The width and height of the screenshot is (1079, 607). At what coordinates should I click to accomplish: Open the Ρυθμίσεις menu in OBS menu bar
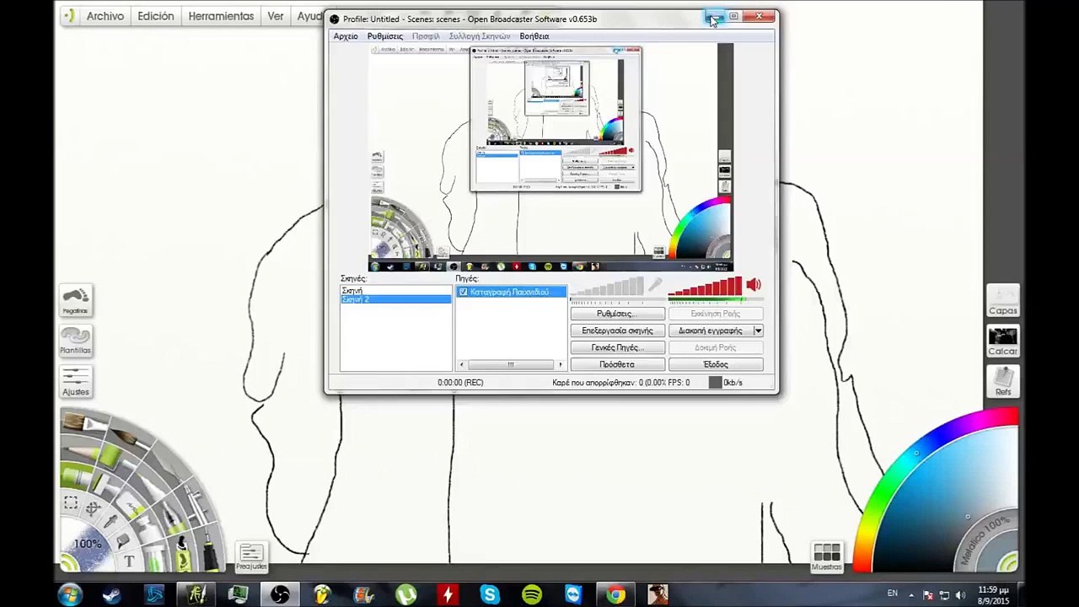pos(384,36)
